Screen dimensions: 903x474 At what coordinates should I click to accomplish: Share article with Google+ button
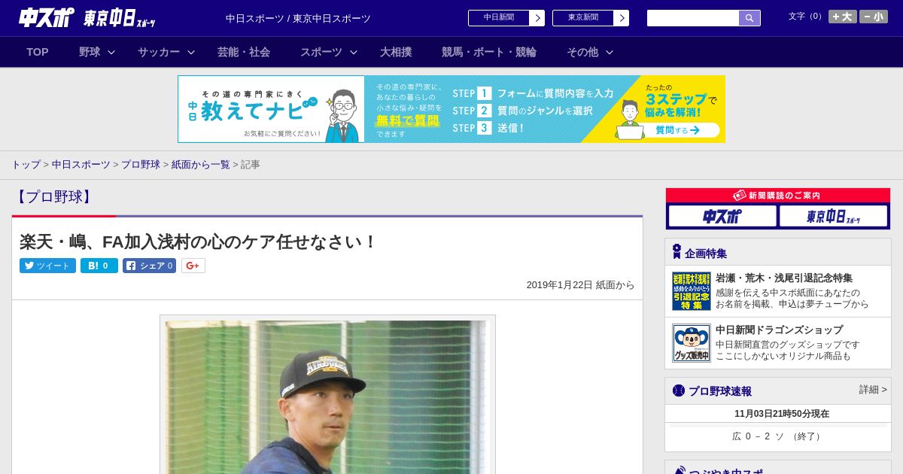pos(193,266)
